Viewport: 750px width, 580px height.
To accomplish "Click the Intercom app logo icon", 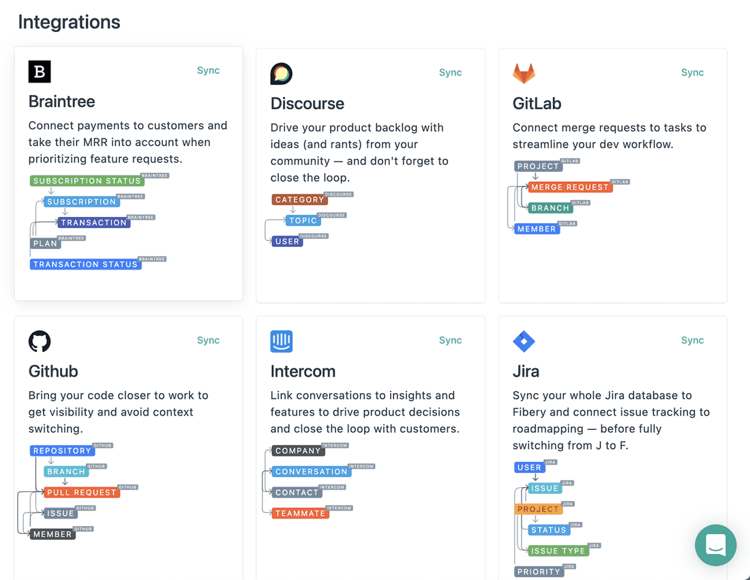I will (282, 341).
